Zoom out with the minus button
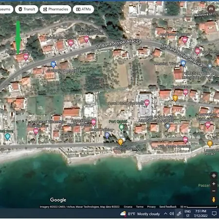 pyautogui.click(x=214, y=191)
